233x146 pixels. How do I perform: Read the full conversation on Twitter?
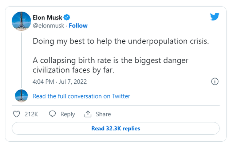pos(81,96)
